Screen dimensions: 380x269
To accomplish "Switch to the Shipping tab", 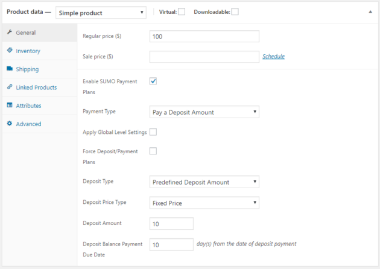I will [40, 69].
